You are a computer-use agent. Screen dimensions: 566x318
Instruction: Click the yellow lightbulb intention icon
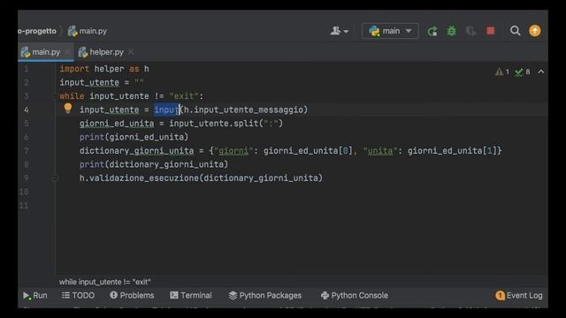click(68, 108)
